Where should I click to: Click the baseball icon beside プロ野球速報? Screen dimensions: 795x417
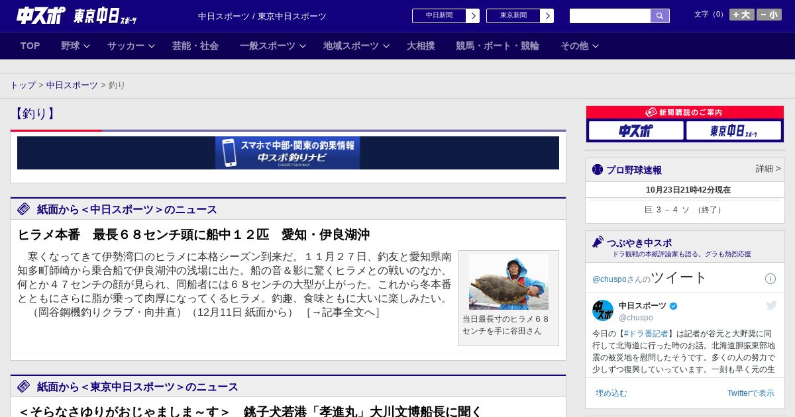(598, 169)
